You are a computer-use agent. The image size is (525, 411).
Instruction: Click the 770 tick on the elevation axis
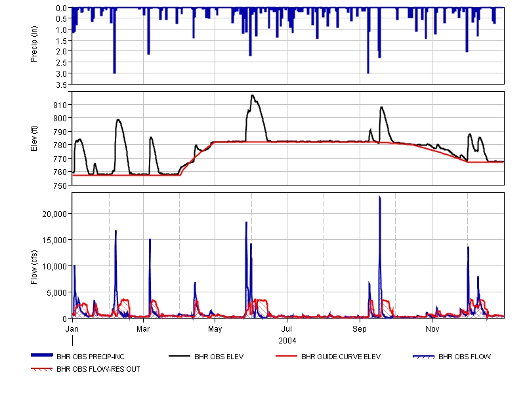point(60,159)
